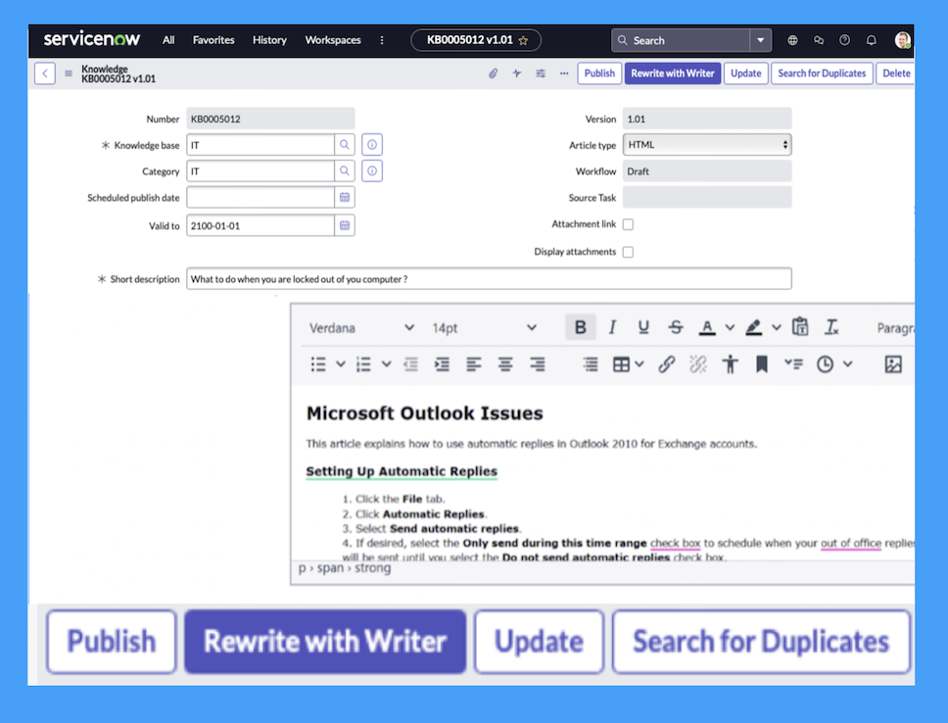
Task: Open the 14pt font size dropdown
Action: pos(484,327)
